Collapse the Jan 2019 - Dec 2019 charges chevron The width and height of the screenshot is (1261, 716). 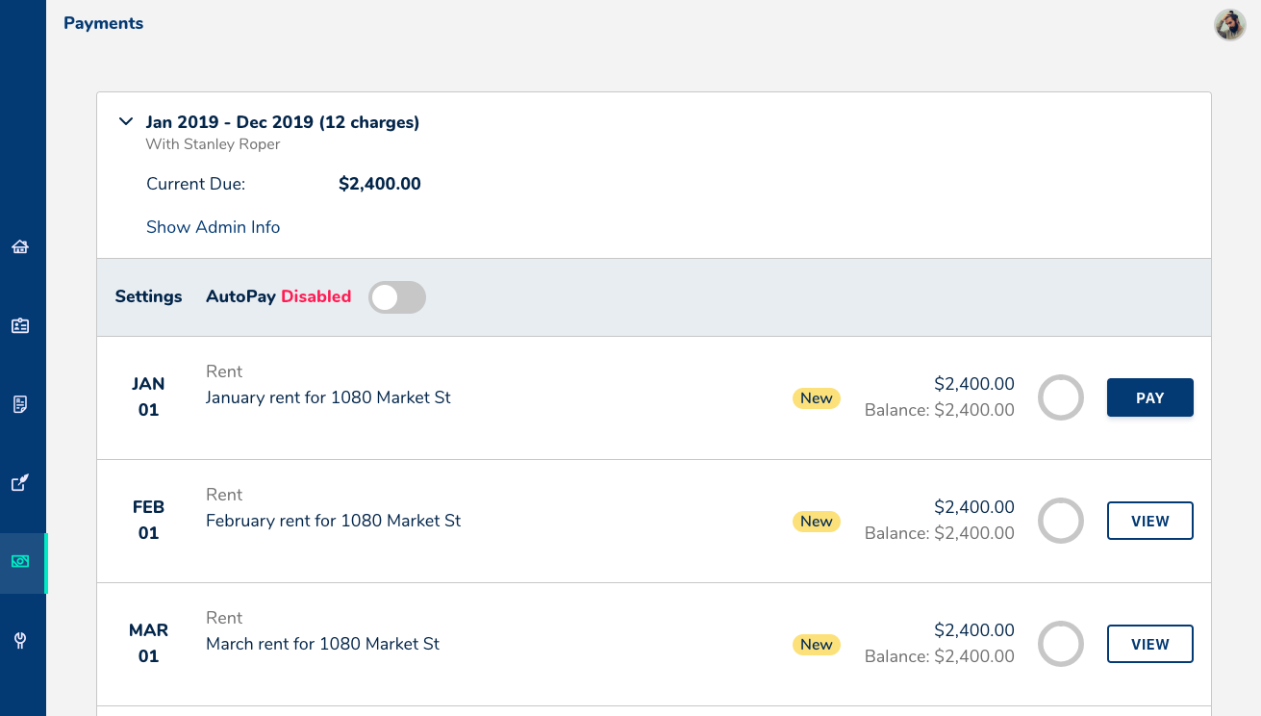[x=125, y=122]
